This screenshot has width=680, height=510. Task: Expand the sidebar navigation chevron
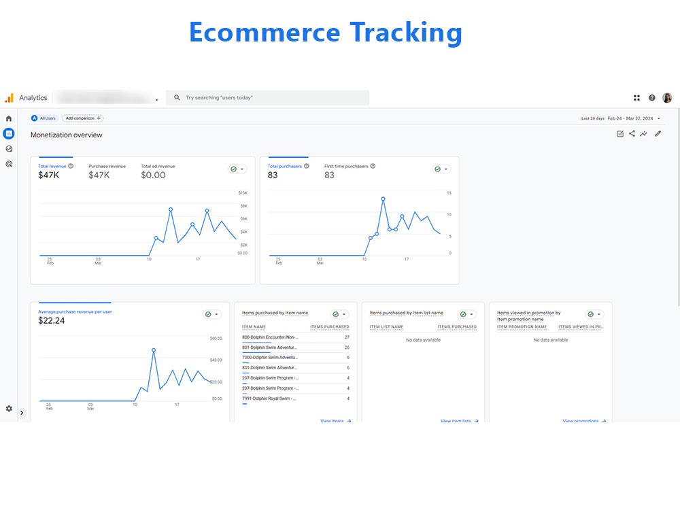point(22,413)
